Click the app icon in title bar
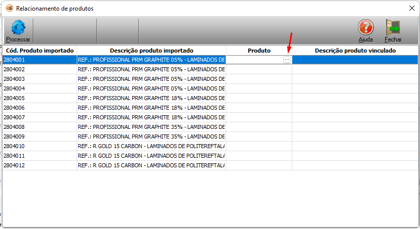Screen dimensions: 420x229 pos(9,9)
